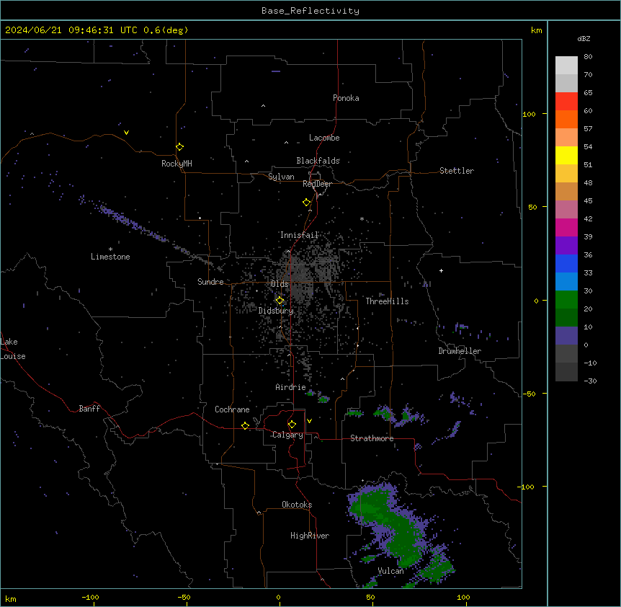Select the yellow diamond marker below Cochrane

click(x=245, y=425)
